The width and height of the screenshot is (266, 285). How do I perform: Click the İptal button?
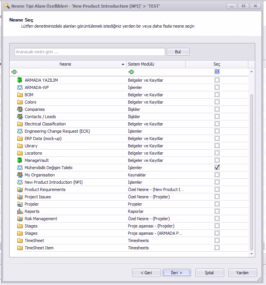(210, 273)
